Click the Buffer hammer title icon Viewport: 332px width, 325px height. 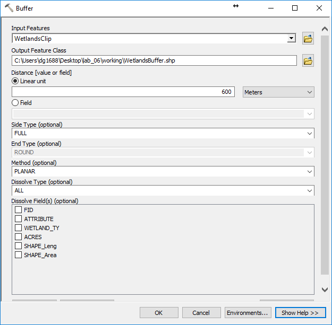pos(9,8)
